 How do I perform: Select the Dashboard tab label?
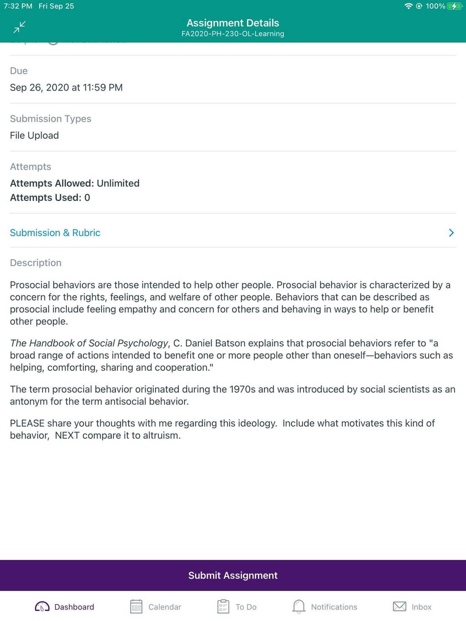(x=74, y=607)
